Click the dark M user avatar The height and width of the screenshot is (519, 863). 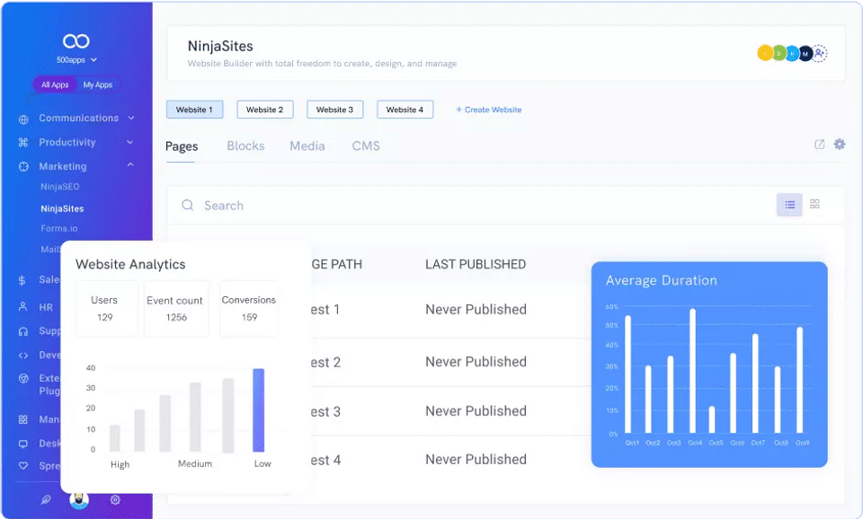[x=805, y=53]
